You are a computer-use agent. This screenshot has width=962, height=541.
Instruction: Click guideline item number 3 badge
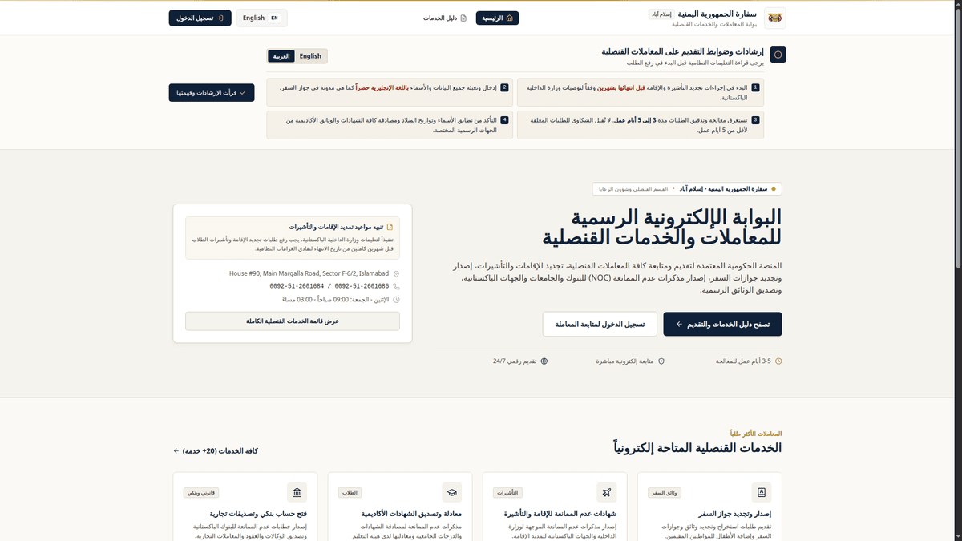pos(755,119)
